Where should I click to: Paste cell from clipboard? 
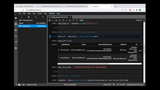(63, 20)
